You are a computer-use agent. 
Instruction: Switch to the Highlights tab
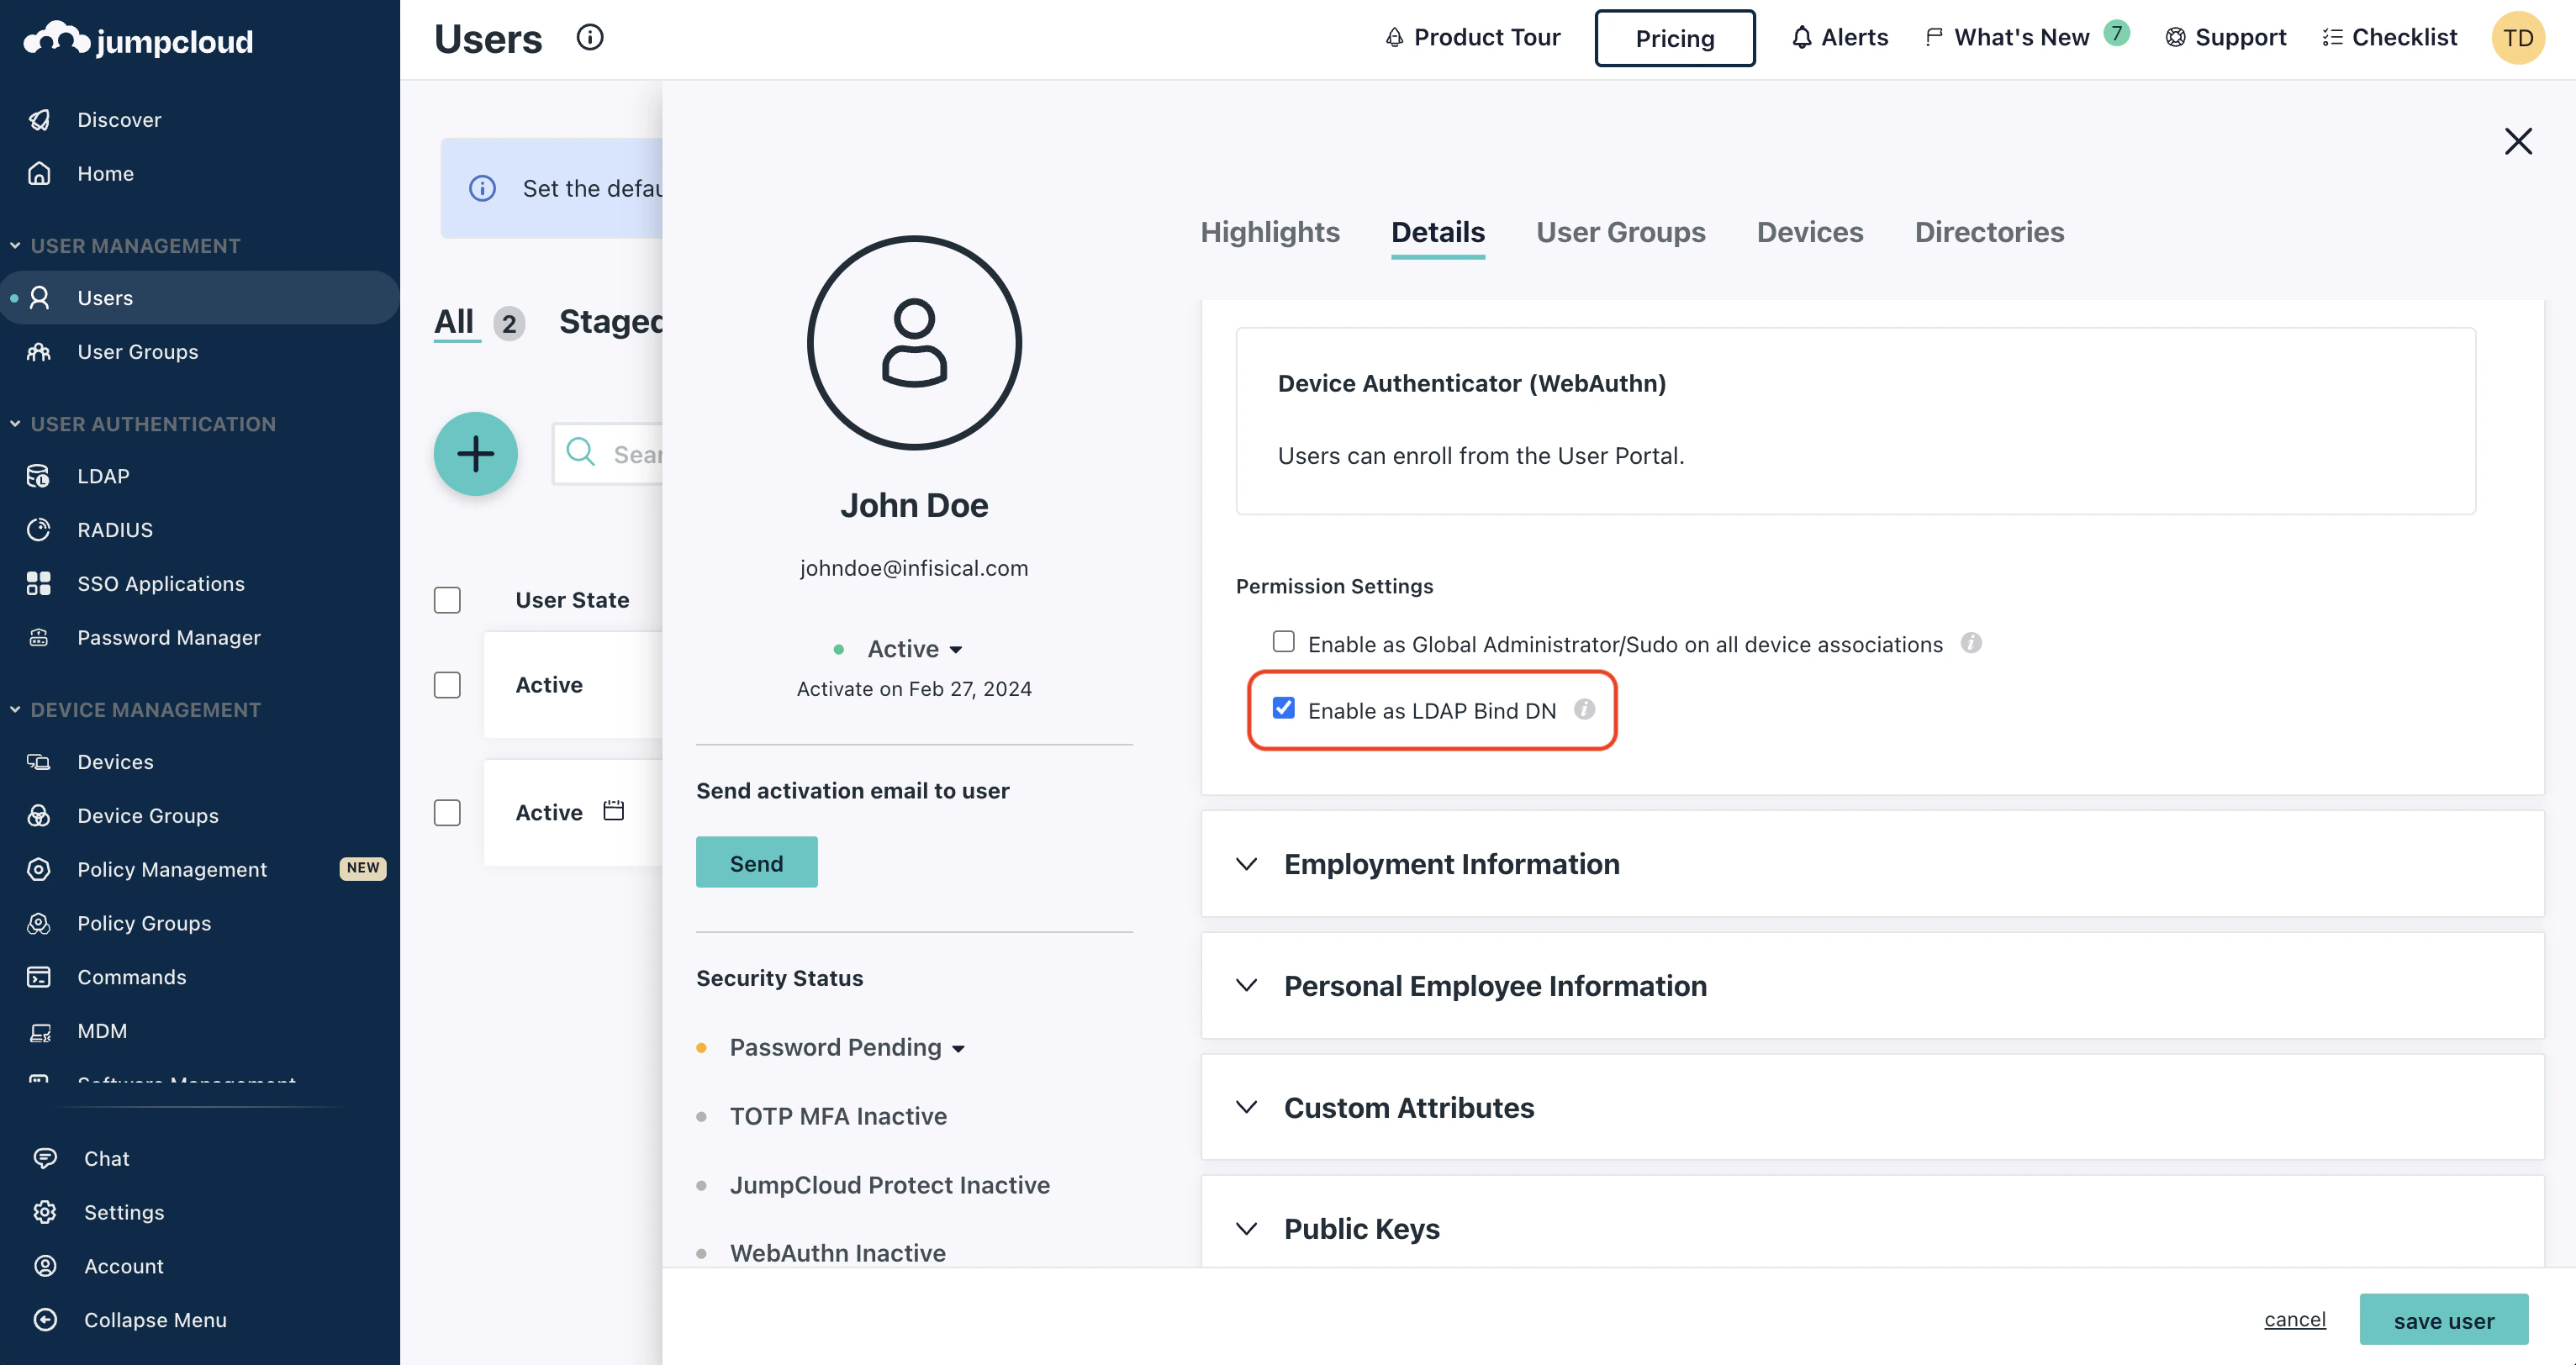point(1270,232)
